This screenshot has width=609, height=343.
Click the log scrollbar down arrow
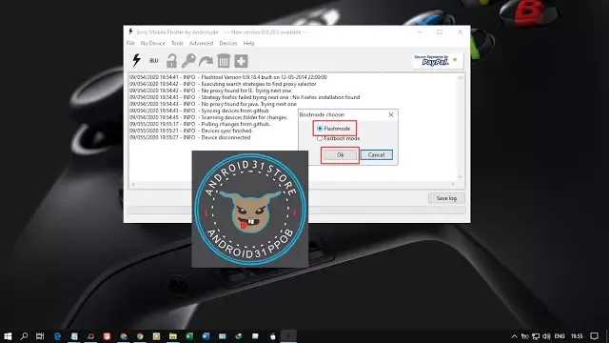tap(461, 177)
